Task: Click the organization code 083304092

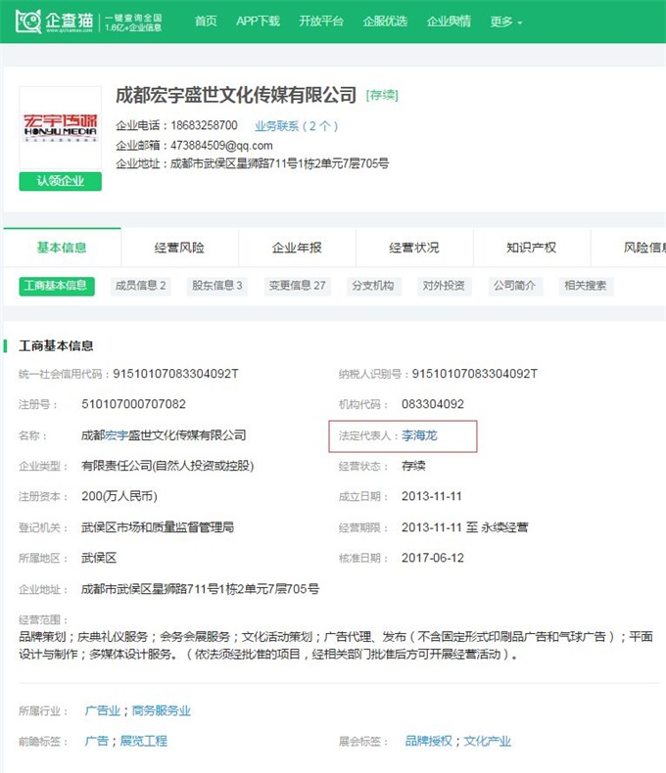Action: click(x=433, y=404)
